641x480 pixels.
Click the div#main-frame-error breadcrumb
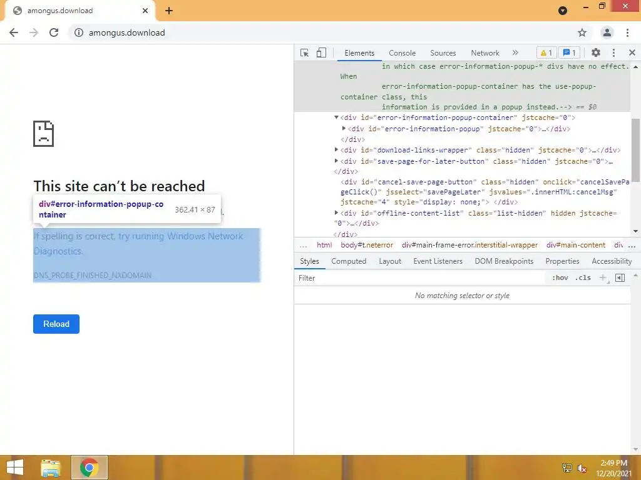point(469,245)
